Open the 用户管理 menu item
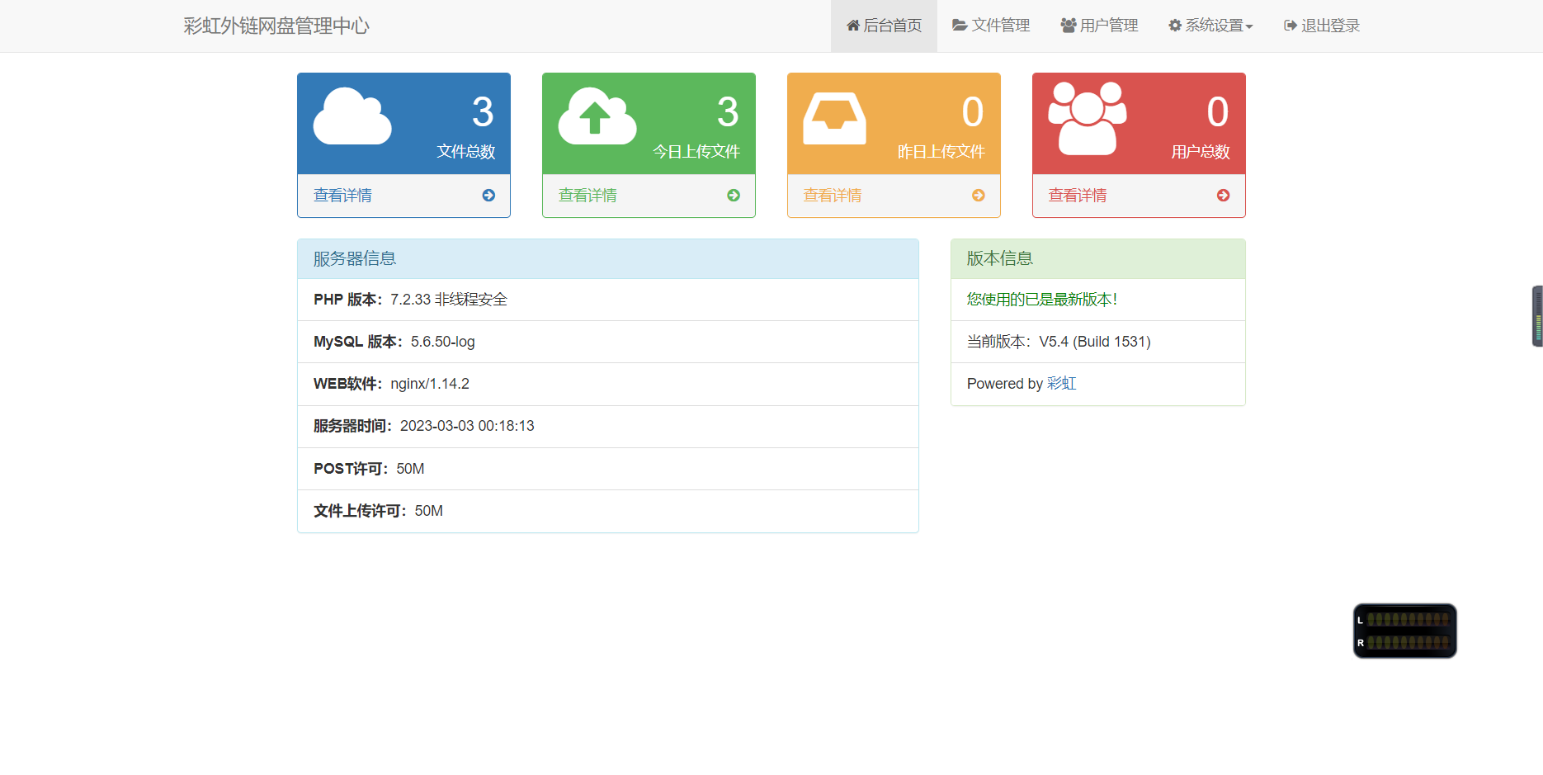The height and width of the screenshot is (775, 1543). pos(1098,25)
